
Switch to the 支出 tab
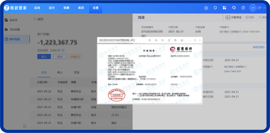(x=76, y=72)
